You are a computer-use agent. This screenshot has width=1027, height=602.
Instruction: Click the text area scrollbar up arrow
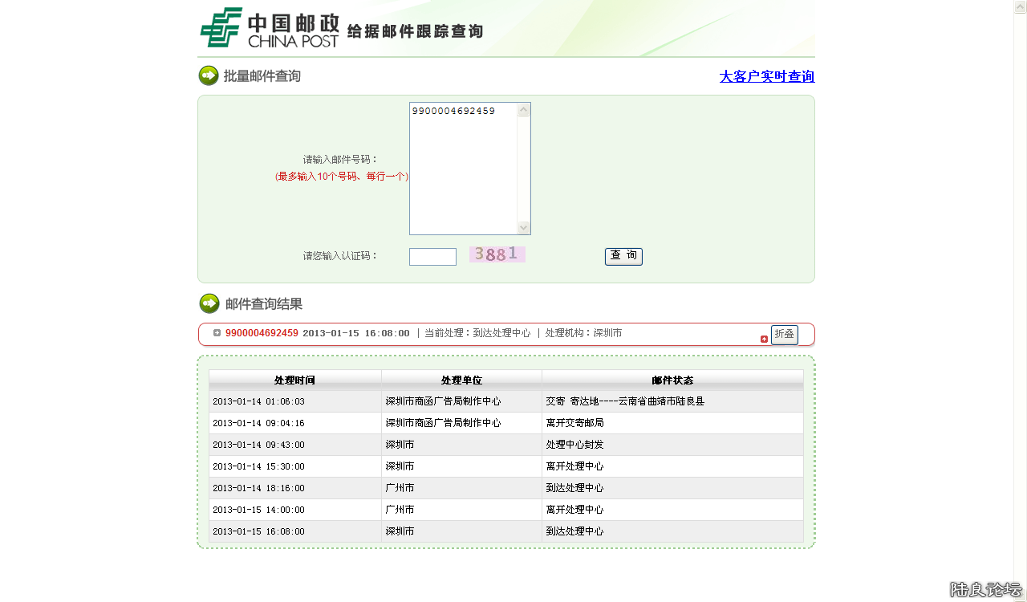coord(524,110)
